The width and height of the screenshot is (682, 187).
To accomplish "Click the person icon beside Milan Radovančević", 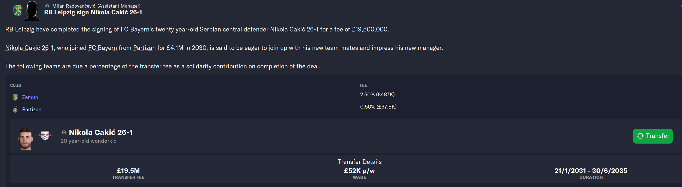I will (47, 6).
